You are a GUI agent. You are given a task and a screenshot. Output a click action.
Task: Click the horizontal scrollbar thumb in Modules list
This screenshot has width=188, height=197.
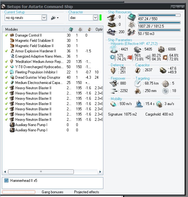point(41,172)
